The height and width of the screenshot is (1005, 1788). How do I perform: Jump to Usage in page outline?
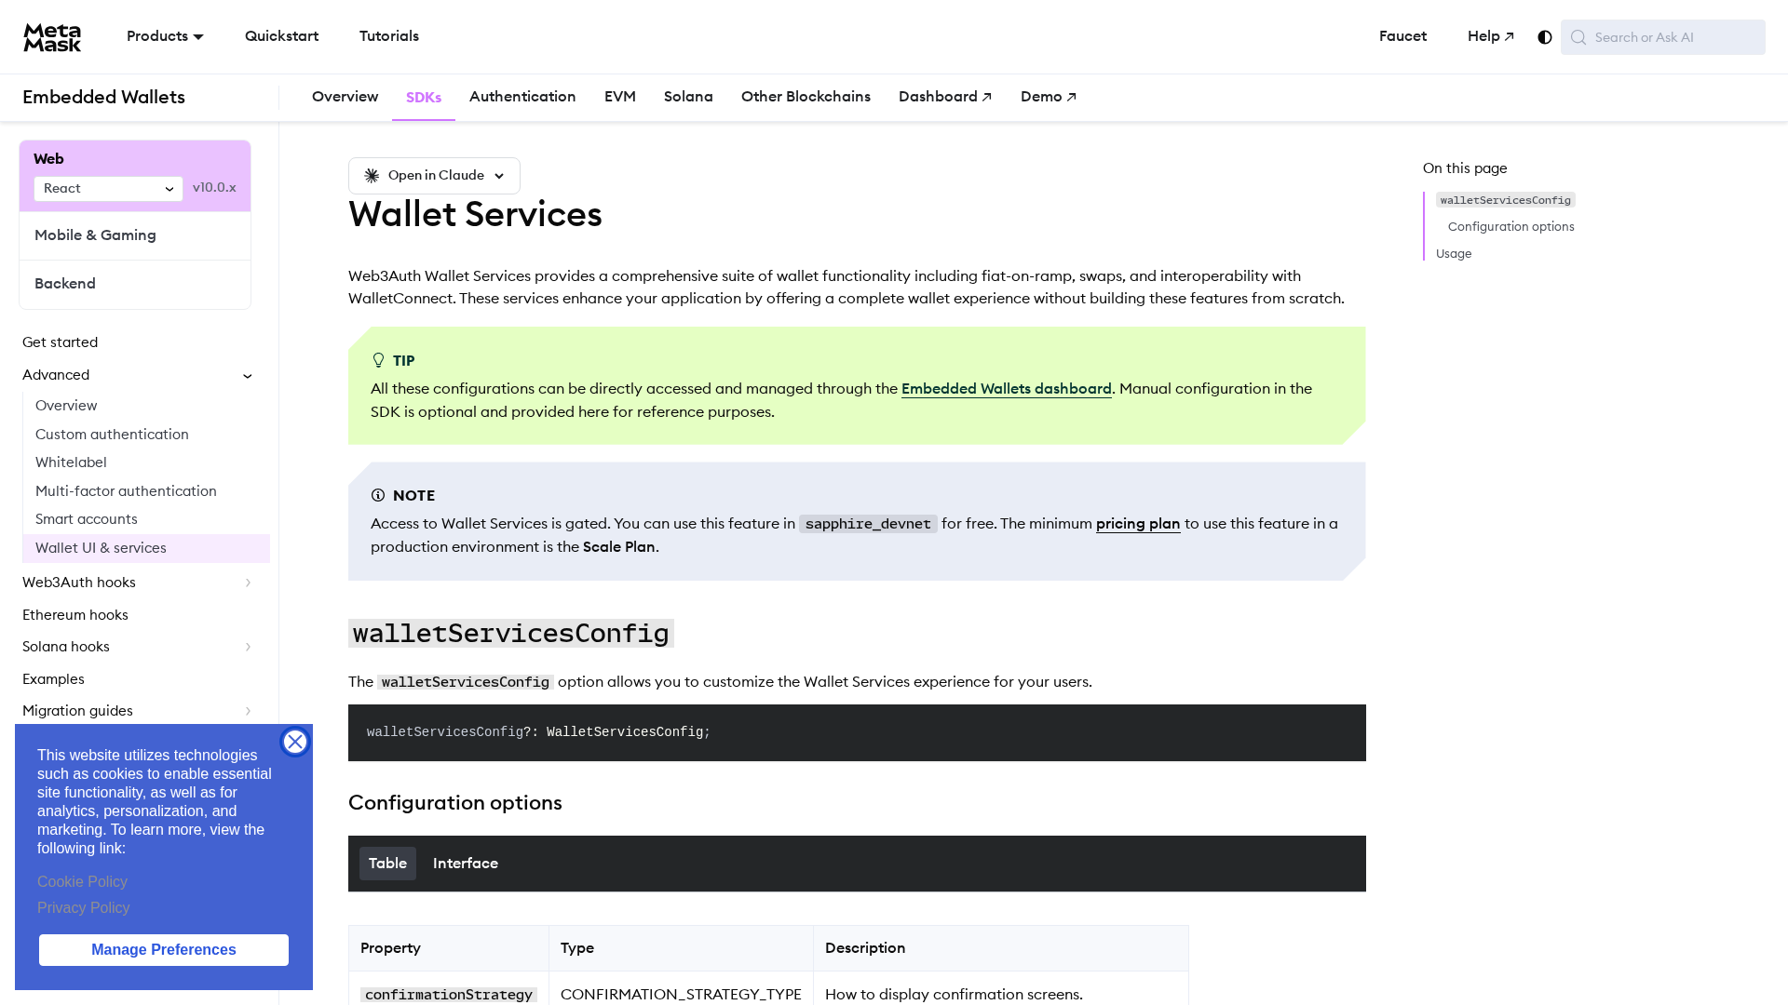(1454, 254)
